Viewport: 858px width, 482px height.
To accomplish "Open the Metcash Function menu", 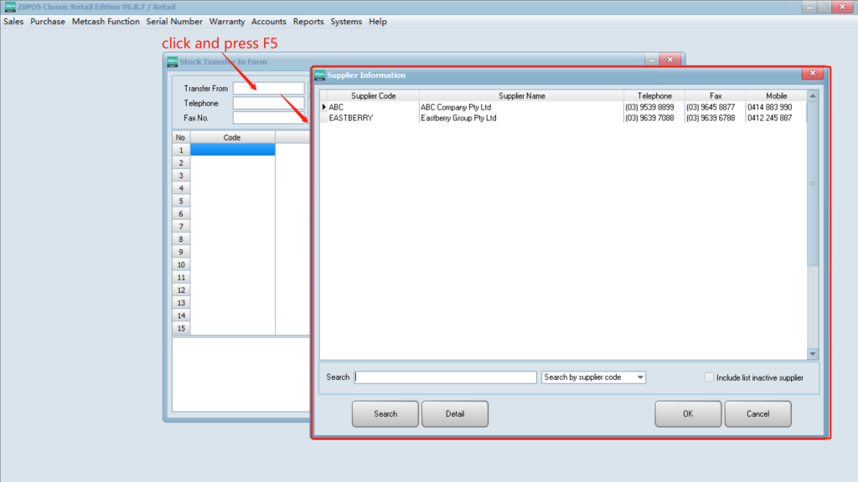I will point(106,22).
